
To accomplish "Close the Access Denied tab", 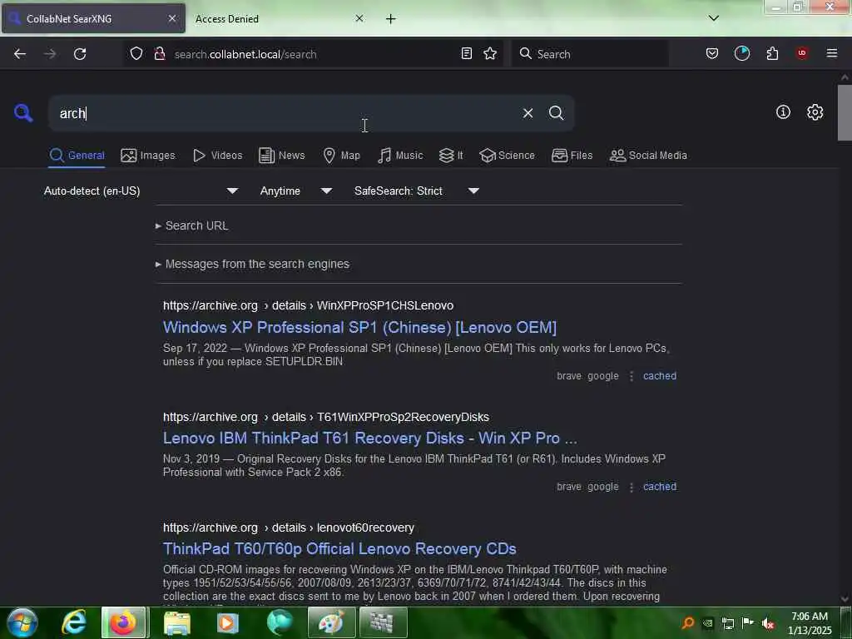I will pos(359,18).
